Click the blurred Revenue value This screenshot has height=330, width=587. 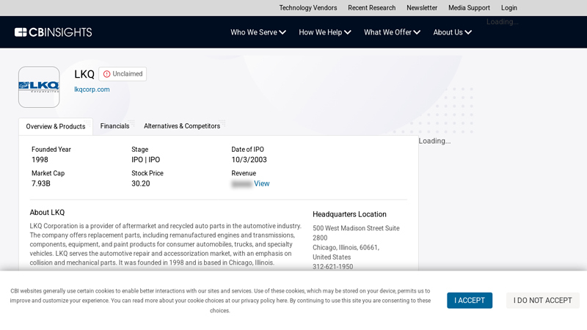pyautogui.click(x=241, y=184)
